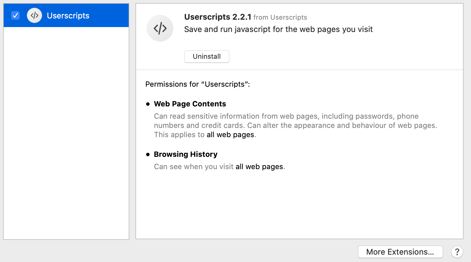The width and height of the screenshot is (471, 262).
Task: Click the "from Userscripts" developer text
Action: tap(280, 18)
